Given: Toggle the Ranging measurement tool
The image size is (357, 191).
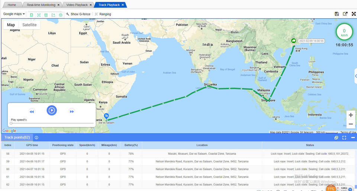Looking at the screenshot, I should (x=103, y=14).
